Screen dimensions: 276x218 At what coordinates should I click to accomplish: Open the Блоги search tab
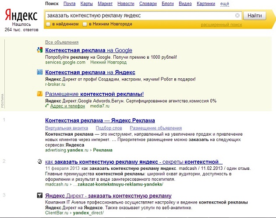tap(167, 4)
